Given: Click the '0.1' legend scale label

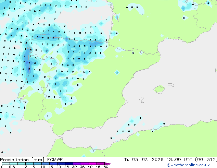Looking at the screenshot, I should [4, 167].
